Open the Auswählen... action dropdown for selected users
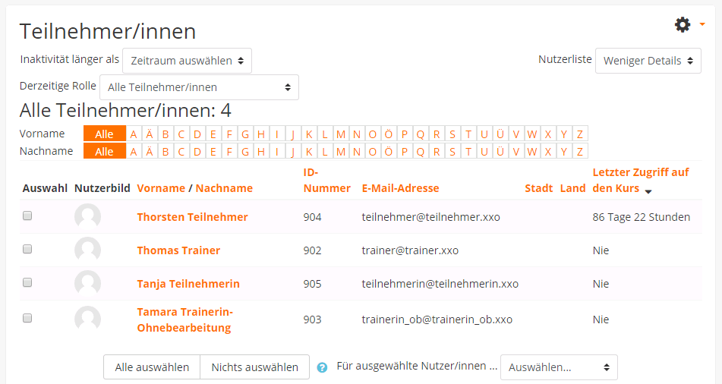722x384 pixels. [x=559, y=367]
